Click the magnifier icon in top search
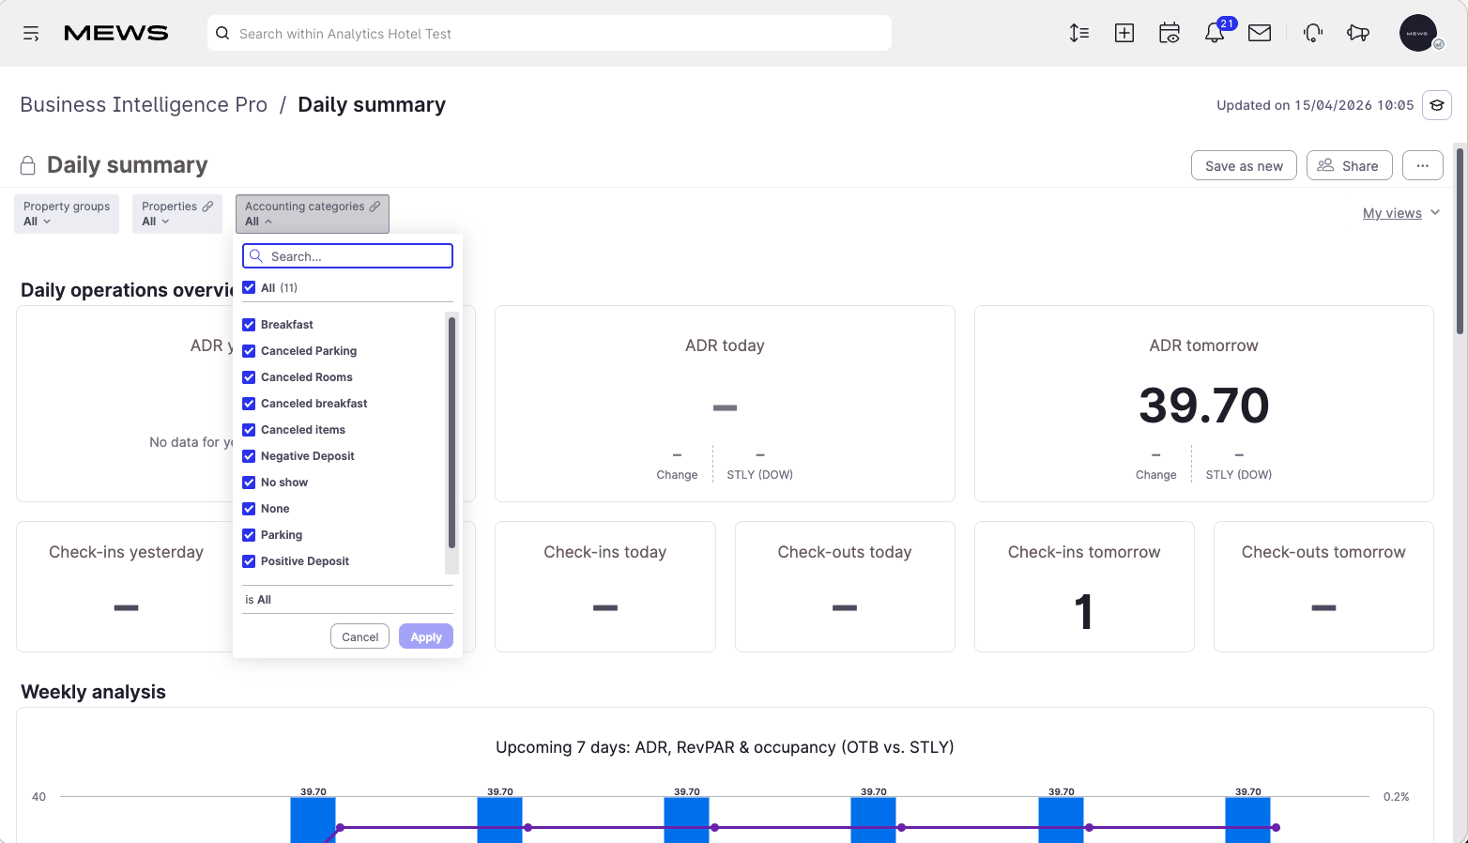This screenshot has width=1468, height=843. click(222, 33)
